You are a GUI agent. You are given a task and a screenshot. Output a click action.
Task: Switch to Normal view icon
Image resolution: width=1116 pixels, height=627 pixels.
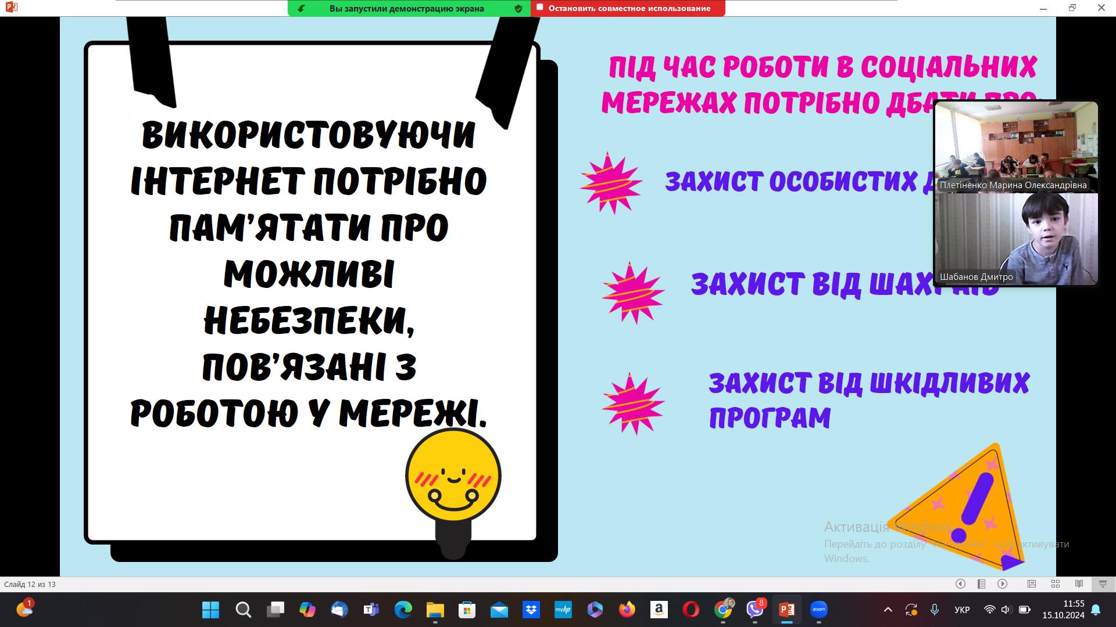point(1032,584)
